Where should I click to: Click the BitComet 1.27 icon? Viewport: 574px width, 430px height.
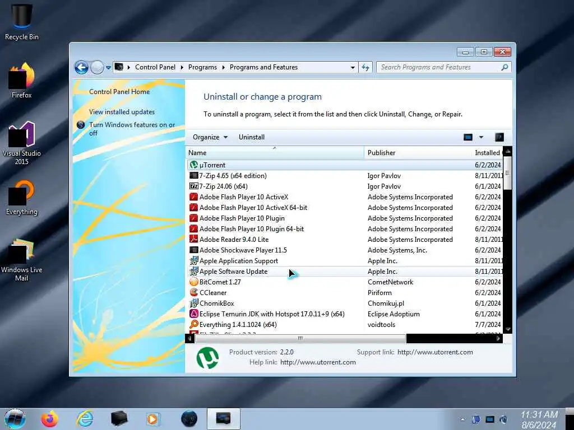point(193,282)
